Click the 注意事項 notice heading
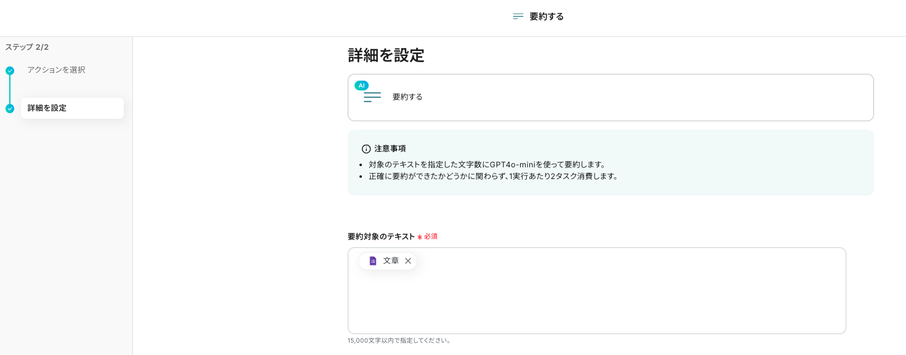906x355 pixels. click(390, 149)
